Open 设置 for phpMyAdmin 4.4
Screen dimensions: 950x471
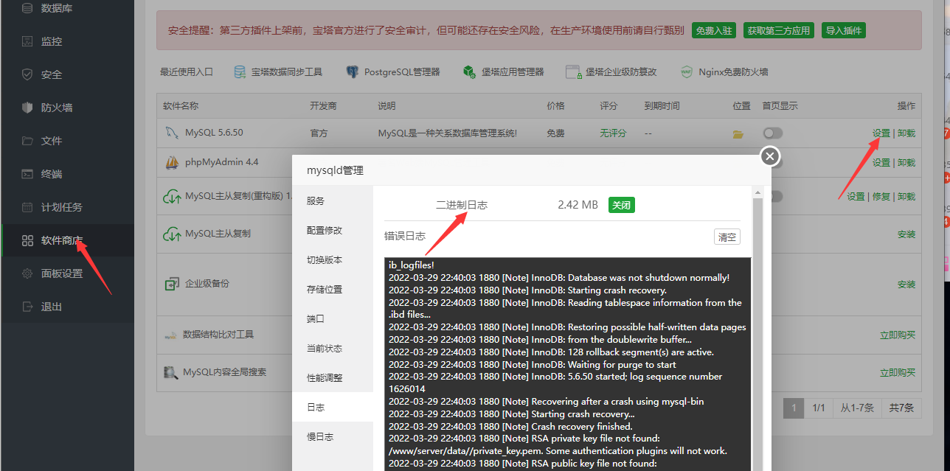pyautogui.click(x=881, y=163)
